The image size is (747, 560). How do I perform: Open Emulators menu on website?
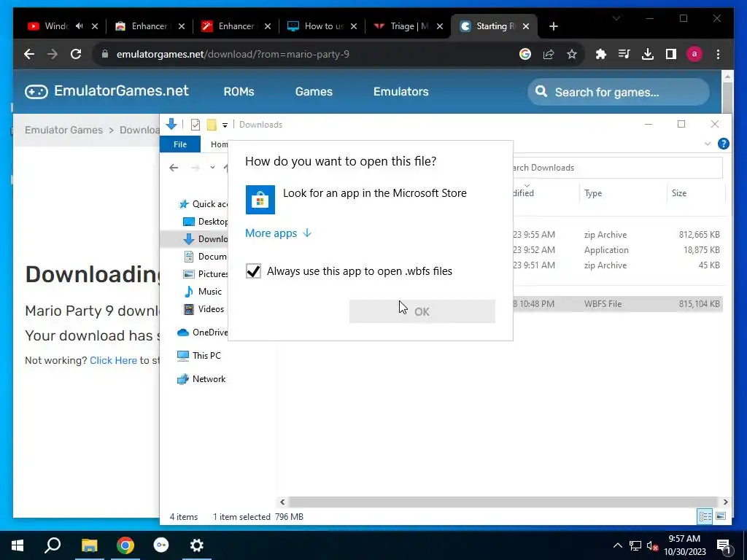pyautogui.click(x=400, y=91)
